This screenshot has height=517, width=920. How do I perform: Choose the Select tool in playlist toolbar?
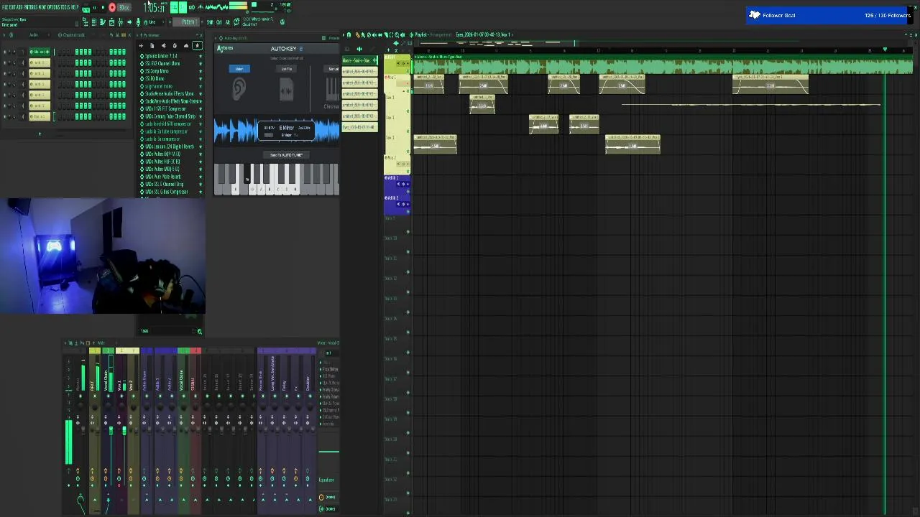coord(391,34)
